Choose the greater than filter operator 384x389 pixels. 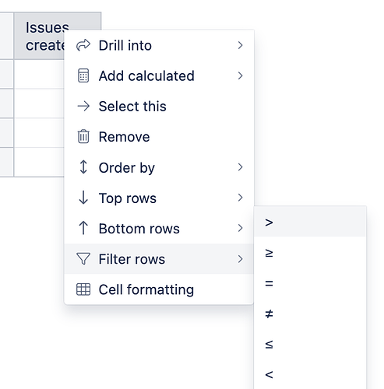(x=310, y=223)
